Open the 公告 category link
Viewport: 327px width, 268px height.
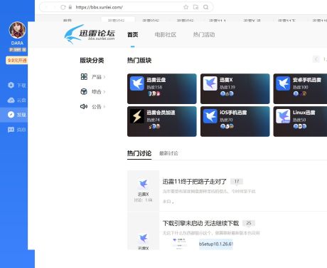click(x=97, y=107)
